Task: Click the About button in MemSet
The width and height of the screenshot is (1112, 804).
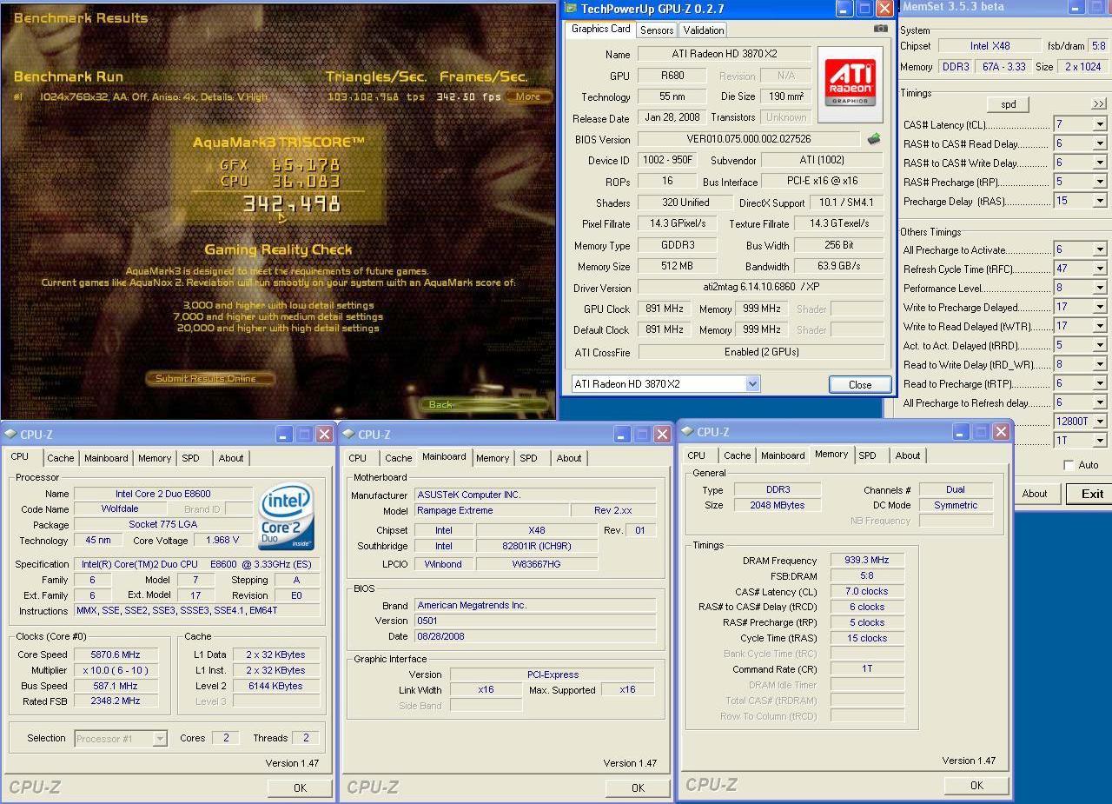Action: 1034,494
